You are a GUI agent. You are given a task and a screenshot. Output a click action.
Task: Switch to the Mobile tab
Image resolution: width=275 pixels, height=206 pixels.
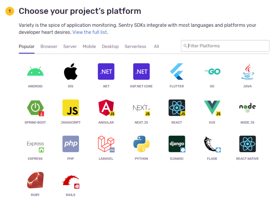[89, 46]
